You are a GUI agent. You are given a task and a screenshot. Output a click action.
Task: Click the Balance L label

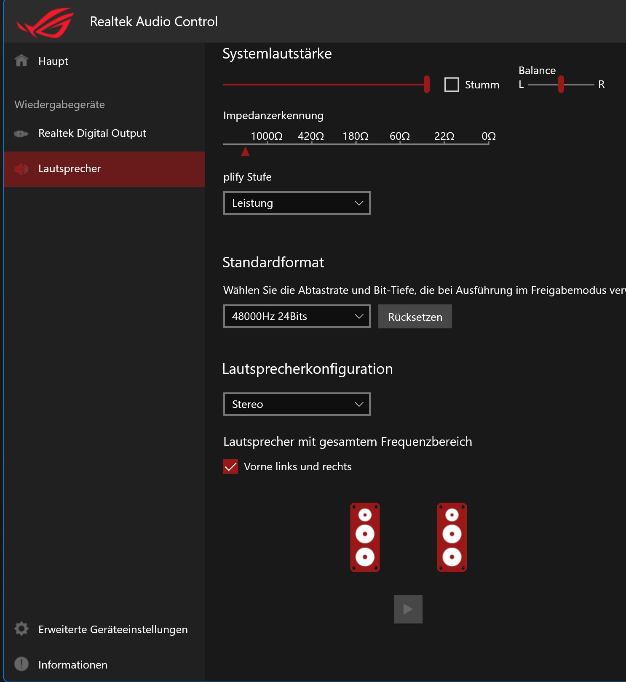pyautogui.click(x=521, y=85)
